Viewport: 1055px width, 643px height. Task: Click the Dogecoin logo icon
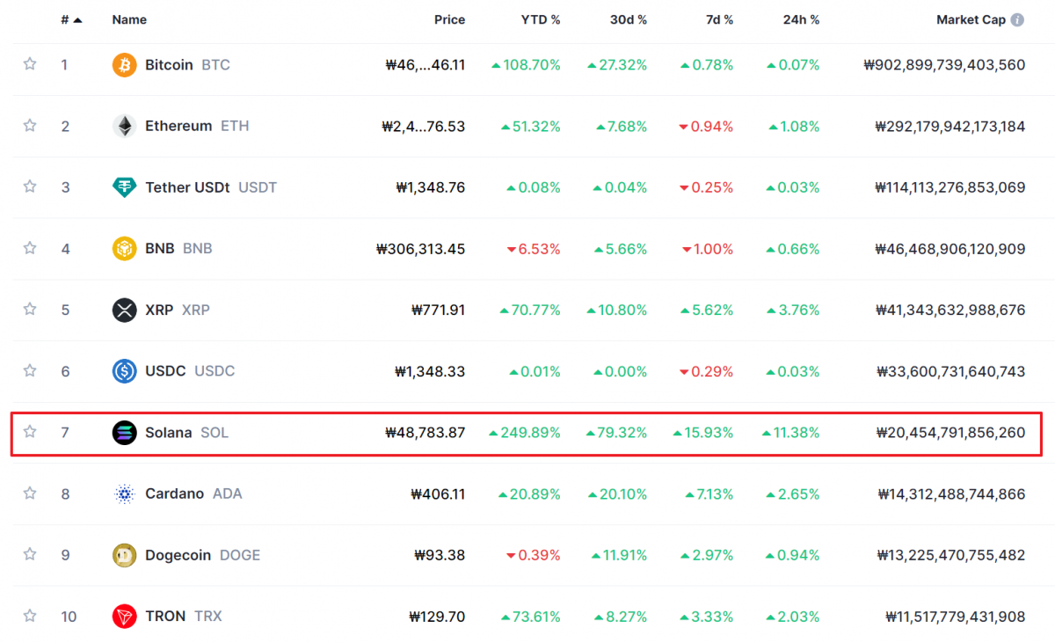pos(125,555)
